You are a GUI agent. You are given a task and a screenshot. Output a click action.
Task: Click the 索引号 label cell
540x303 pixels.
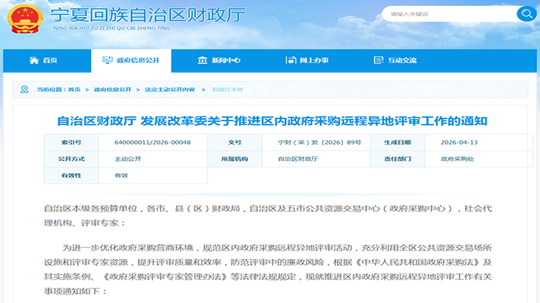[x=72, y=142]
